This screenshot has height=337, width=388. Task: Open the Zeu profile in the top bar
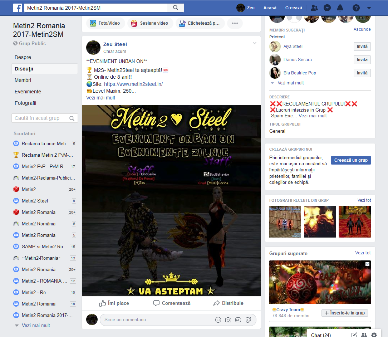[245, 8]
